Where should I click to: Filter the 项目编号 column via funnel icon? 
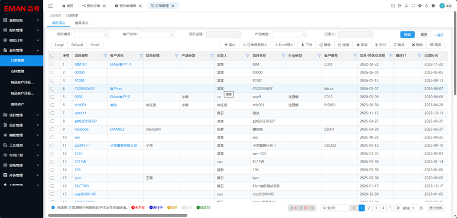tap(105, 55)
